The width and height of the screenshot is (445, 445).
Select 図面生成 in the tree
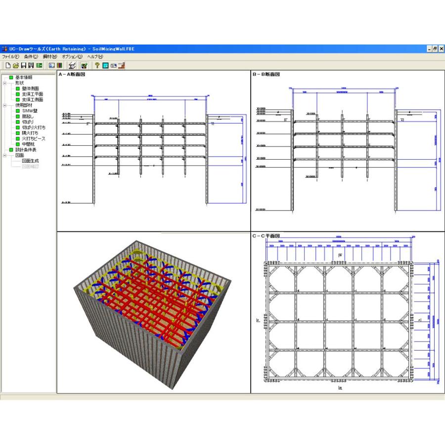(x=30, y=161)
